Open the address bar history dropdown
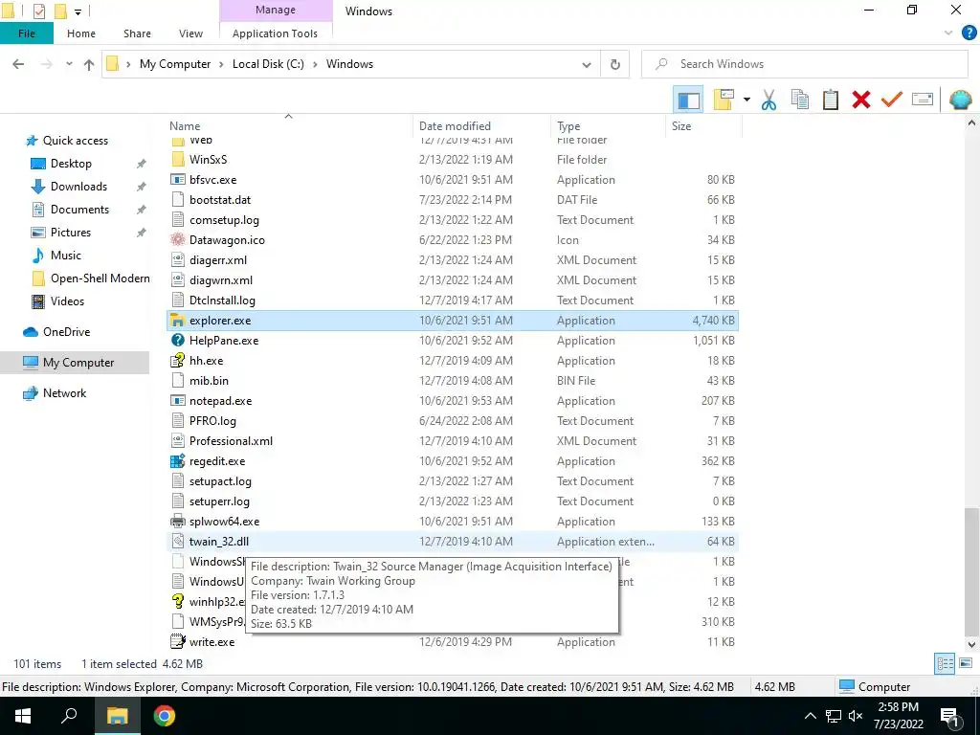980x735 pixels. click(x=587, y=64)
